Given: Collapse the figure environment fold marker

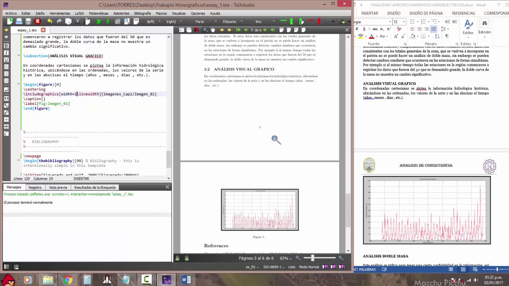Looking at the screenshot, I should (19, 85).
